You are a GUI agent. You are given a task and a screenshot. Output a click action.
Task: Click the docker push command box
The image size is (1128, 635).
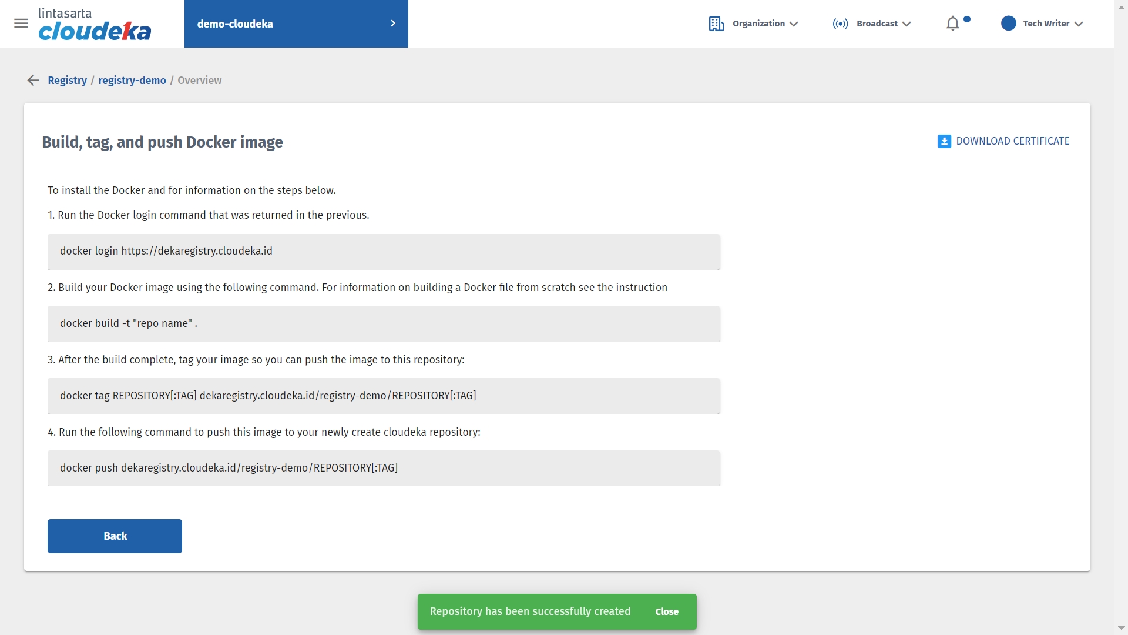tap(384, 468)
